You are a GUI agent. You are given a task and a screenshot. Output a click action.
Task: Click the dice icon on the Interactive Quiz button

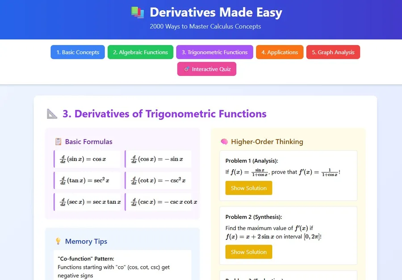click(x=187, y=69)
